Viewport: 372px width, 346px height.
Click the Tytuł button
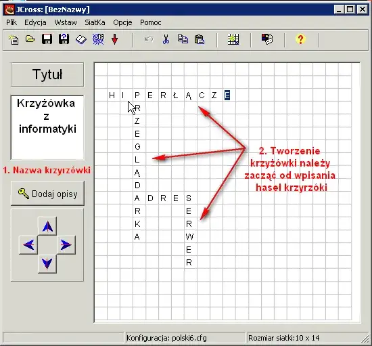coord(47,74)
